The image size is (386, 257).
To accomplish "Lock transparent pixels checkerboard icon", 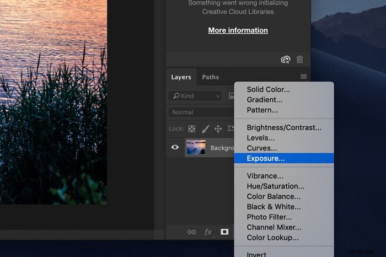I will 192,128.
